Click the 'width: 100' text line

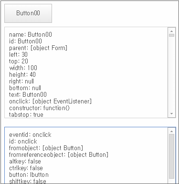click(x=23, y=68)
